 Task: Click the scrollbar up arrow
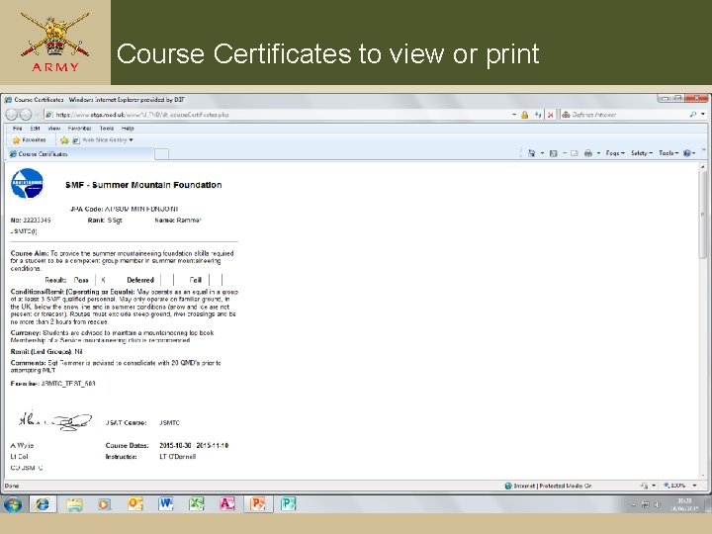[703, 167]
